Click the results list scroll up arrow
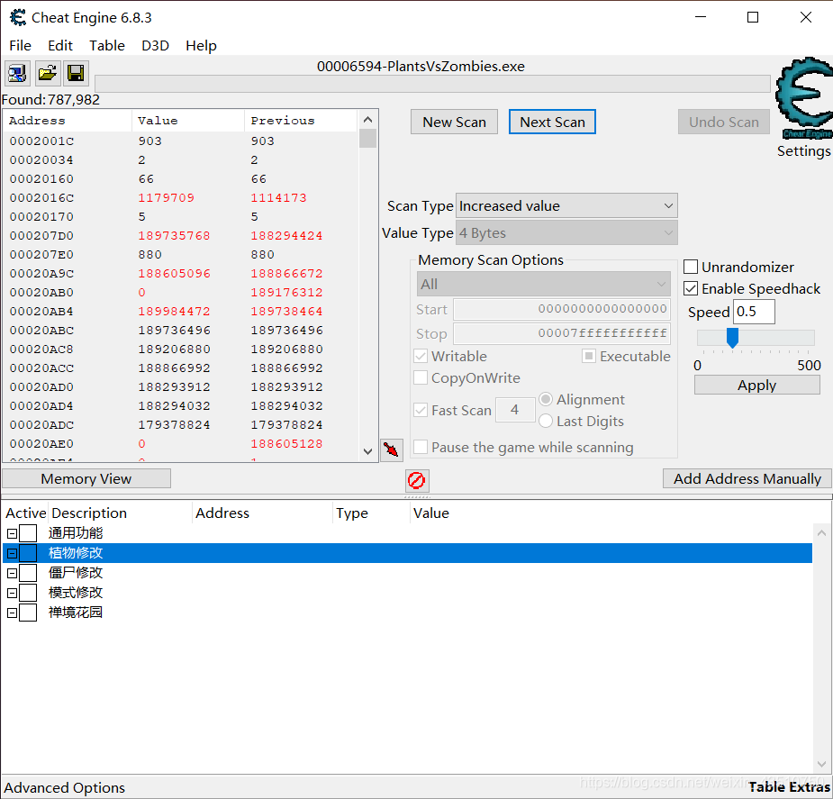 click(367, 120)
